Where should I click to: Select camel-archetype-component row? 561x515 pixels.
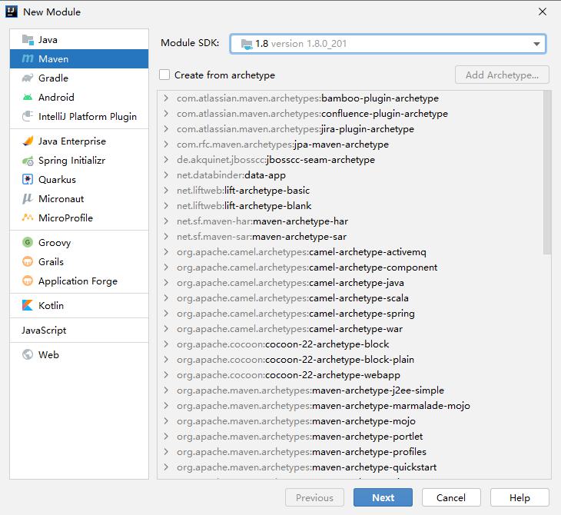tap(350, 267)
